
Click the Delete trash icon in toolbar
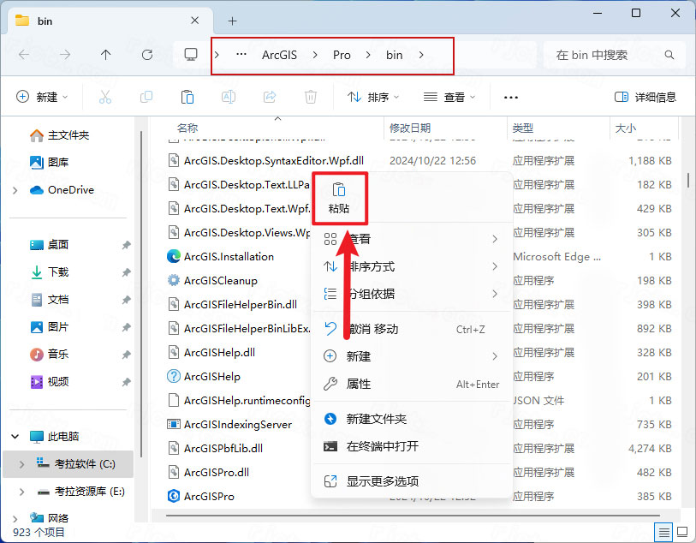pos(311,97)
